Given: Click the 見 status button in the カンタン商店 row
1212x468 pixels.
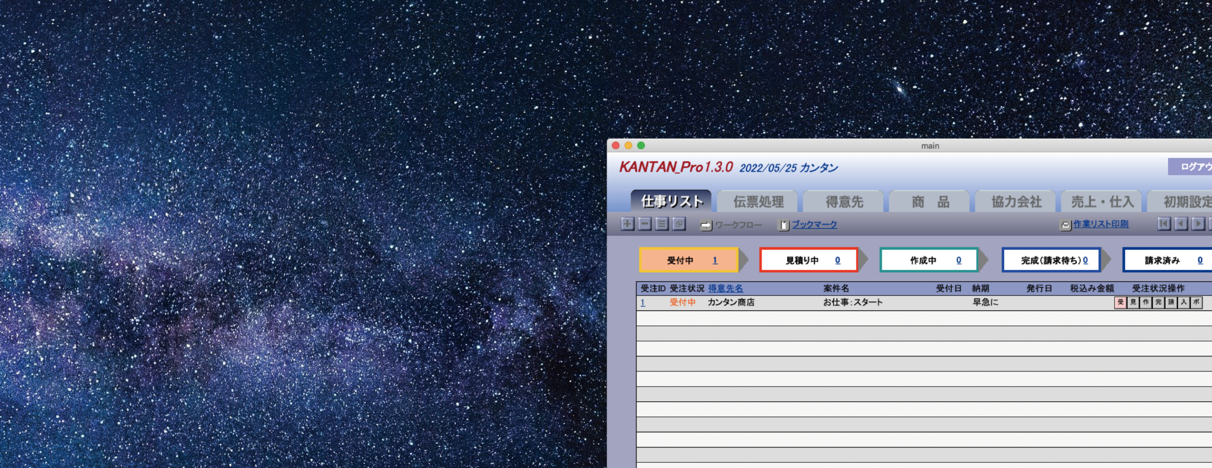Looking at the screenshot, I should coord(1133,302).
